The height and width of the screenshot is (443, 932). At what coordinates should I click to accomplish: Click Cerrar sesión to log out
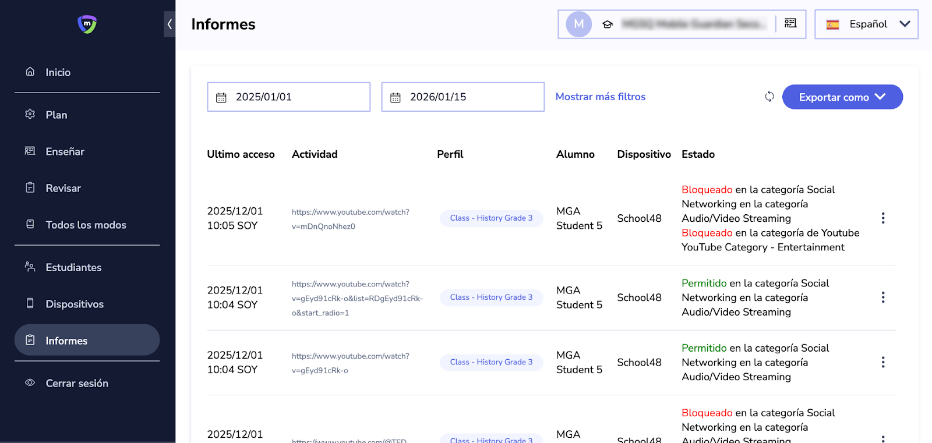click(x=77, y=383)
